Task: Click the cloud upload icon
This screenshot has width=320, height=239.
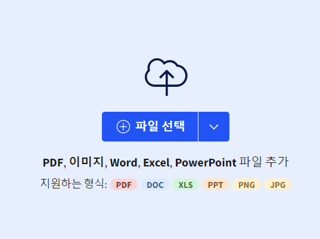Action: pos(166,77)
